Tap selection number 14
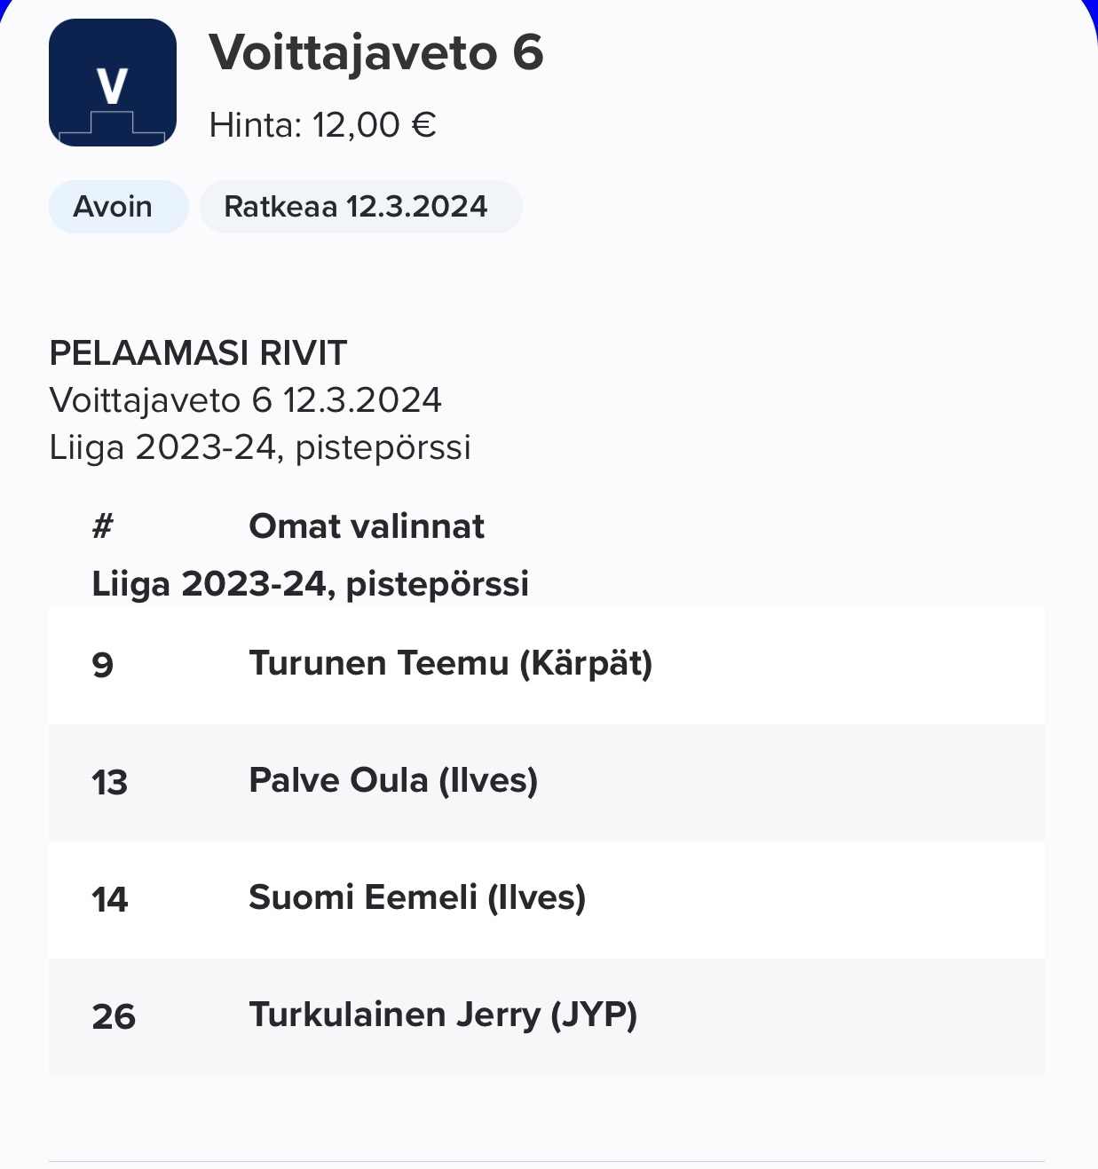The width and height of the screenshot is (1098, 1169). click(x=110, y=899)
